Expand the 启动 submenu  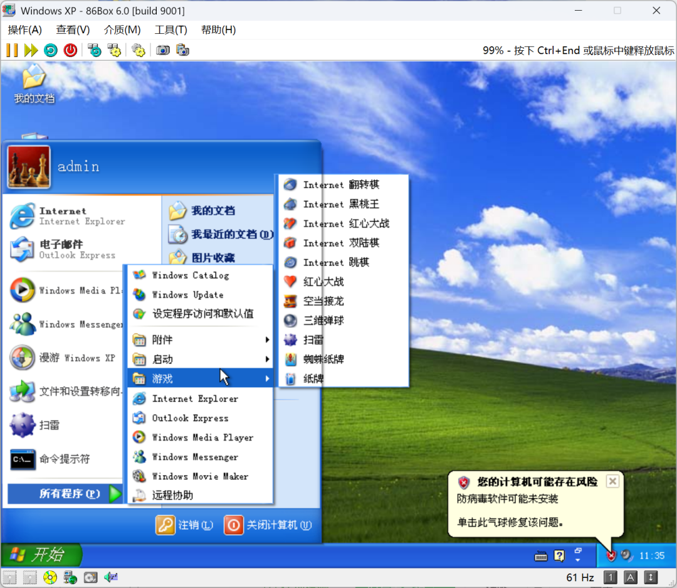(x=201, y=360)
